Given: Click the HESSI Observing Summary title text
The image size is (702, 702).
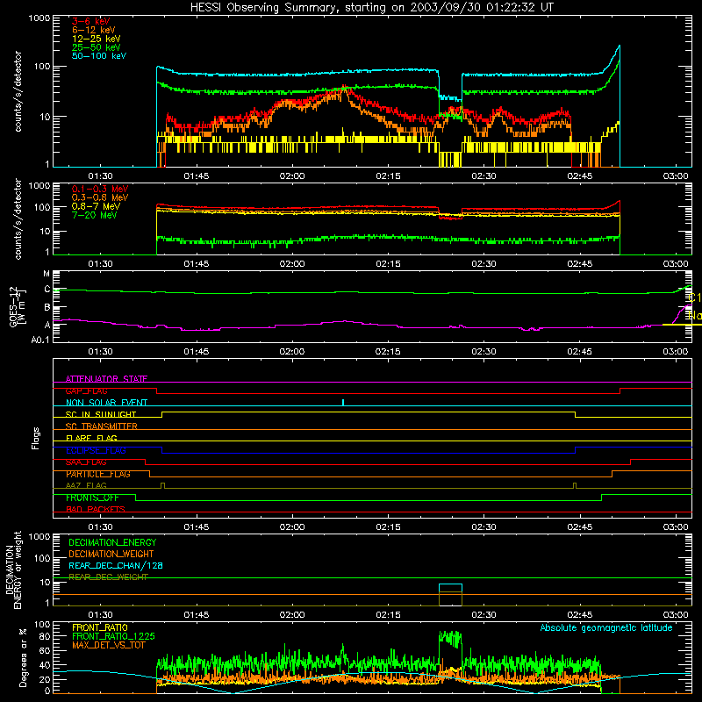Looking at the screenshot, I should [371, 7].
